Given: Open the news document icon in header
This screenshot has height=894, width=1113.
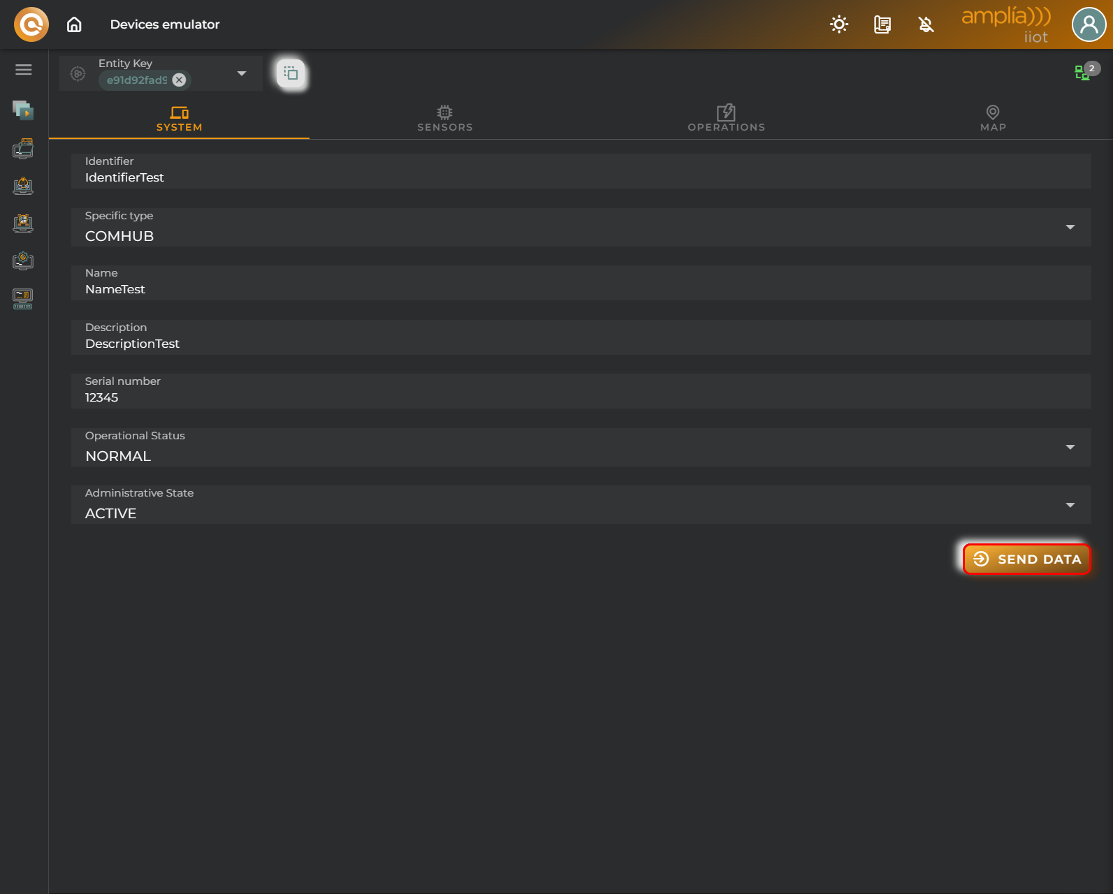Looking at the screenshot, I should (882, 24).
